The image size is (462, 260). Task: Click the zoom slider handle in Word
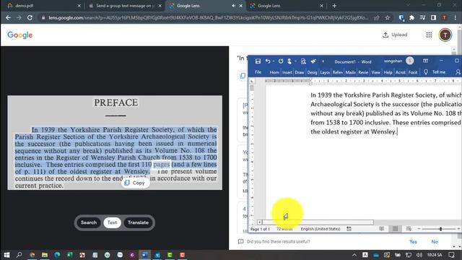pos(441,229)
